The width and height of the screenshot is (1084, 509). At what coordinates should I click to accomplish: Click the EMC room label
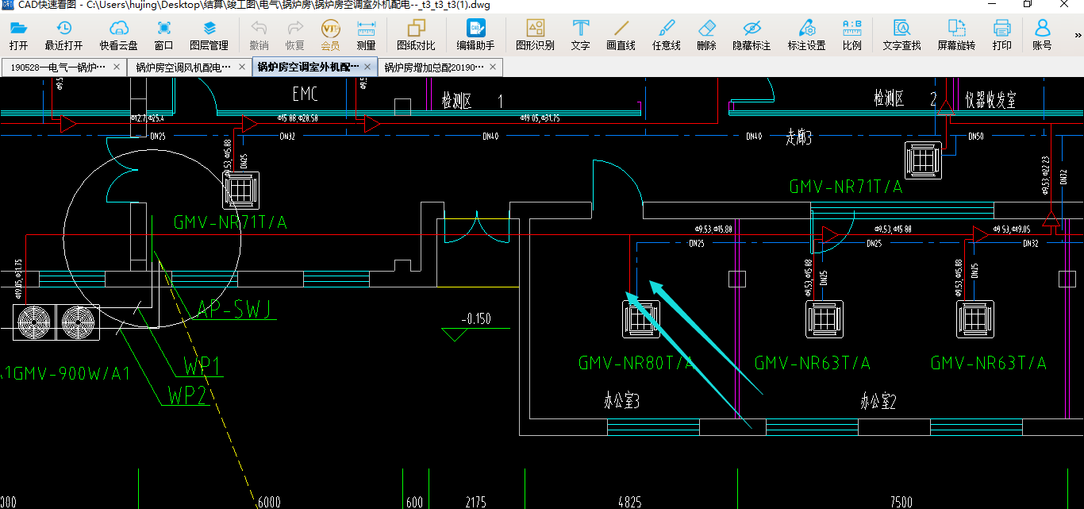coord(305,95)
